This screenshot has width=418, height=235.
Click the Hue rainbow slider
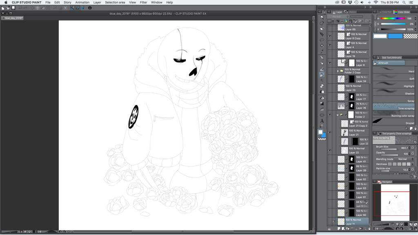393,18
